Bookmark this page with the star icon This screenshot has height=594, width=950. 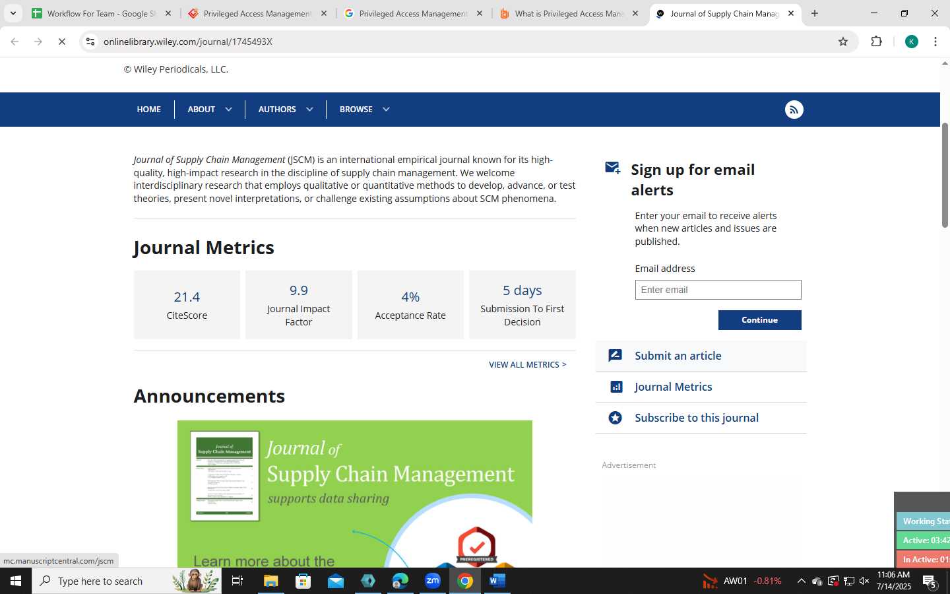pyautogui.click(x=842, y=42)
